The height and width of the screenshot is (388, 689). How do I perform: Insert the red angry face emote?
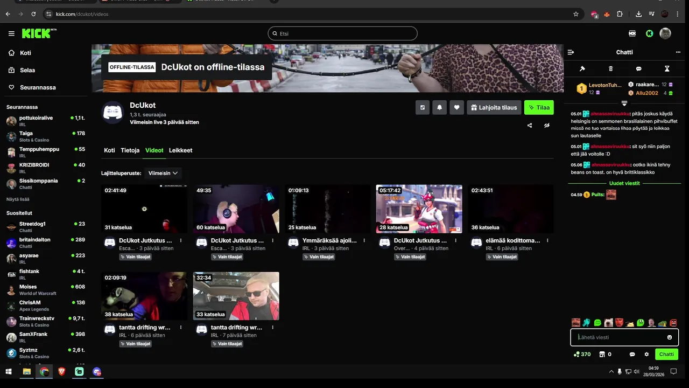coord(673,323)
